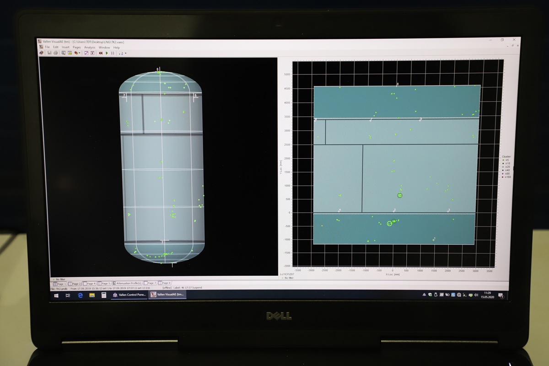Screen dimensions: 549x366
Task: Switch to Page 7 tab
Action: 150,283
